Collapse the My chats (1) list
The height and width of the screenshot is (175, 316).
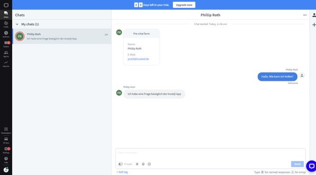click(x=17, y=24)
